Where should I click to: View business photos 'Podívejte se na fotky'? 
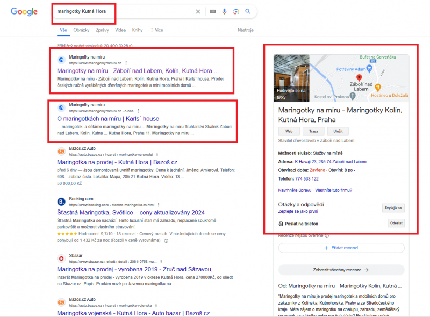[x=291, y=78]
